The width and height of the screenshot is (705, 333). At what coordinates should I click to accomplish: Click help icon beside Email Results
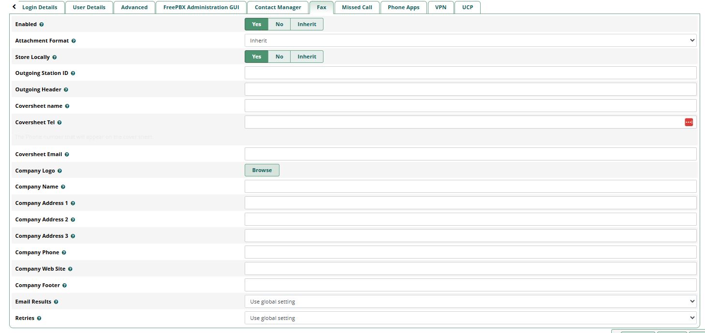56,302
